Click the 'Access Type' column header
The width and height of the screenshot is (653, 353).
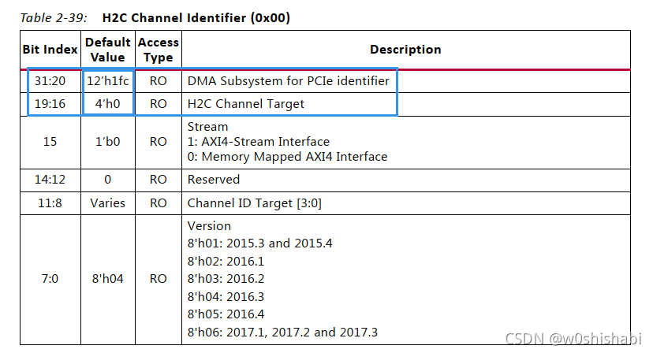tap(159, 50)
